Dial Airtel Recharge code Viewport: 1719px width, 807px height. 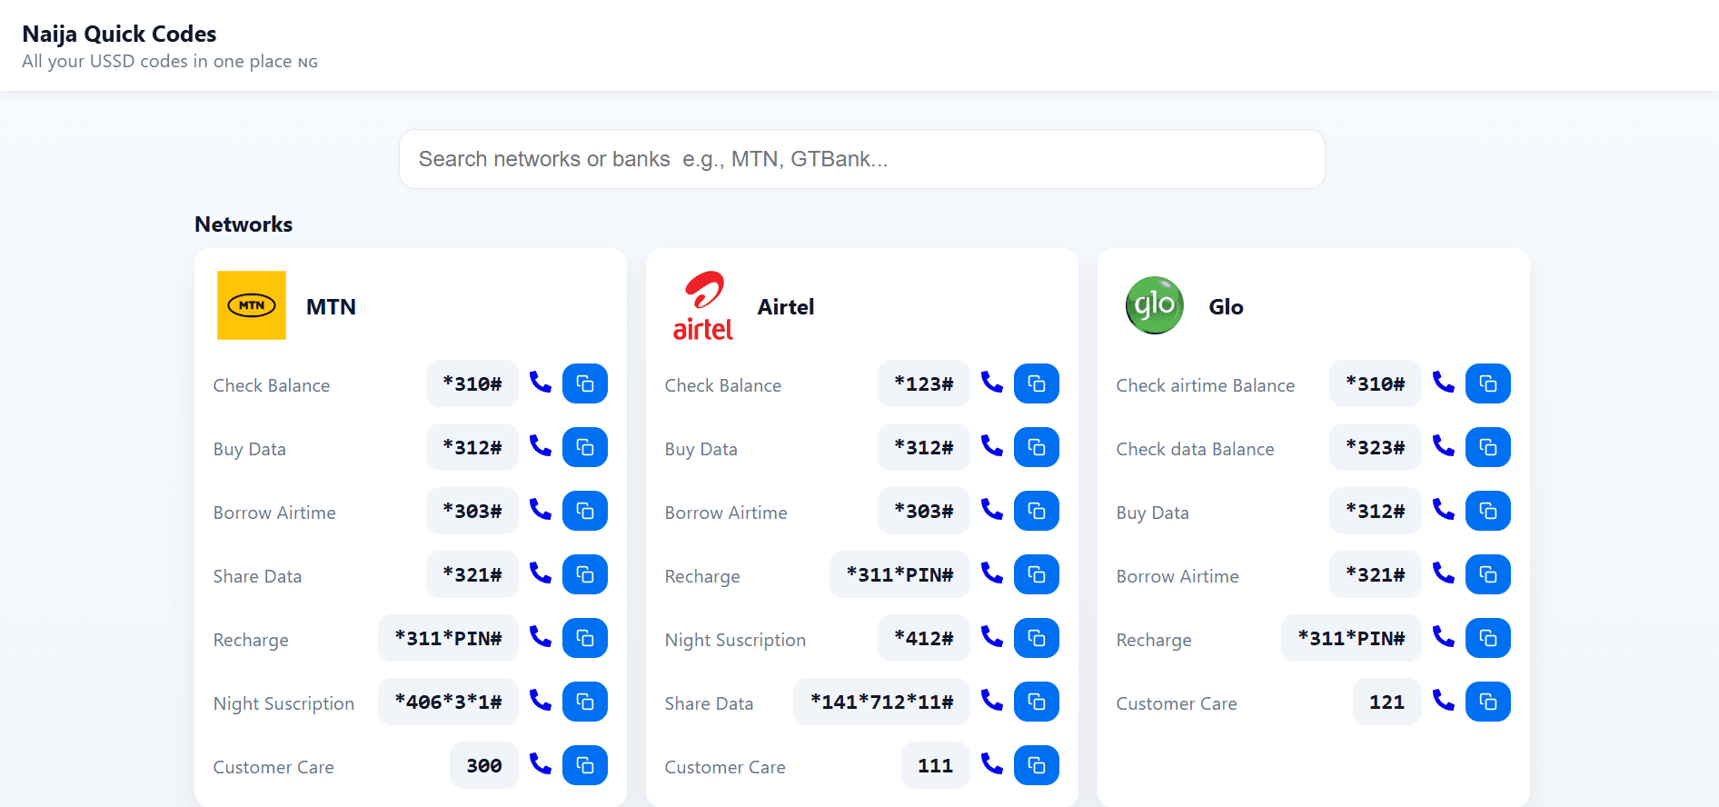992,573
